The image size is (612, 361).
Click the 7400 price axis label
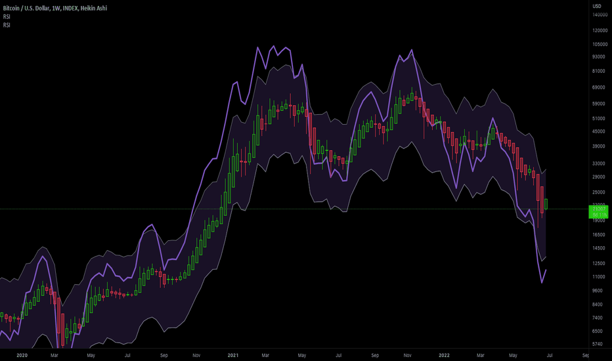coord(598,318)
